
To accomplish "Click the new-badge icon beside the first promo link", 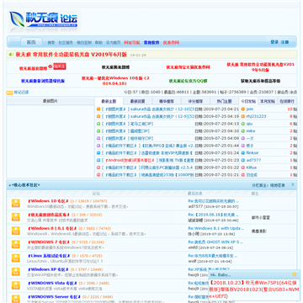I will [57, 66].
